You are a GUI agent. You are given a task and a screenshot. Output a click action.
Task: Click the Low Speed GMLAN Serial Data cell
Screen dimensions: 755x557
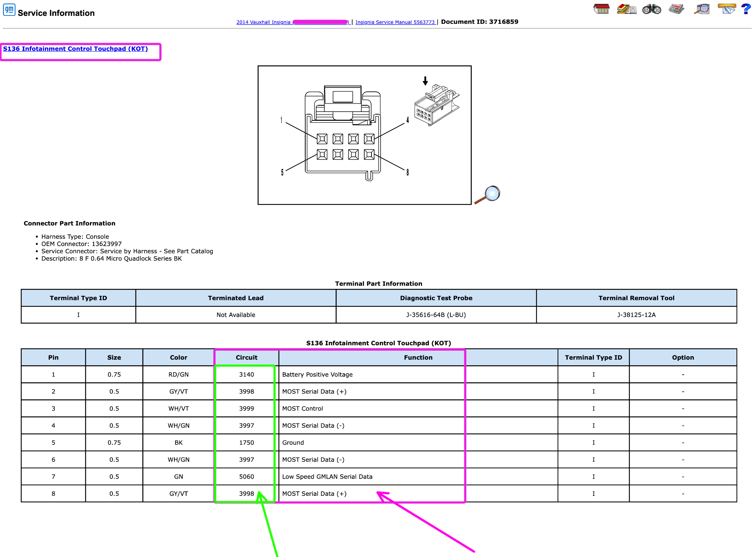(x=418, y=477)
